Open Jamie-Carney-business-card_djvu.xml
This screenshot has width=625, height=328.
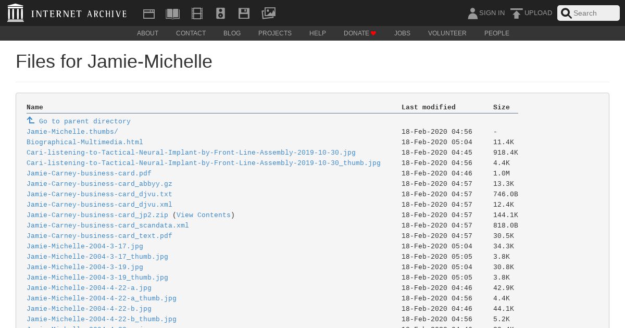(99, 205)
